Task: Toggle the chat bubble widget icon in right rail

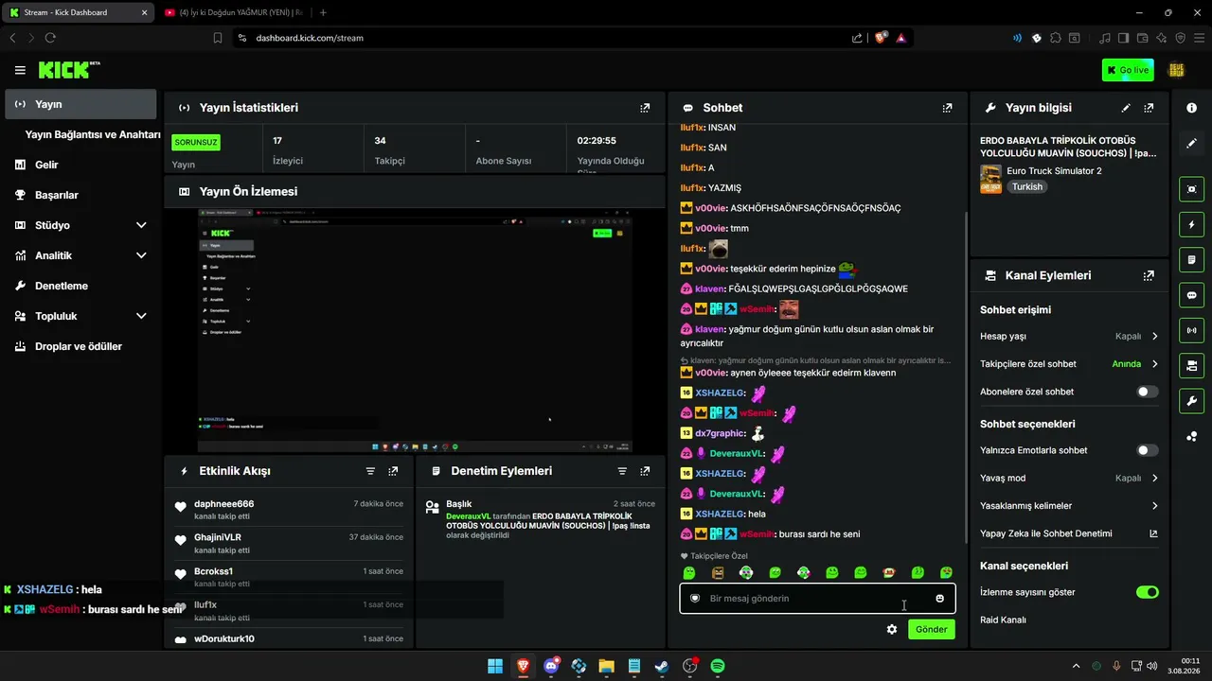Action: click(1192, 295)
